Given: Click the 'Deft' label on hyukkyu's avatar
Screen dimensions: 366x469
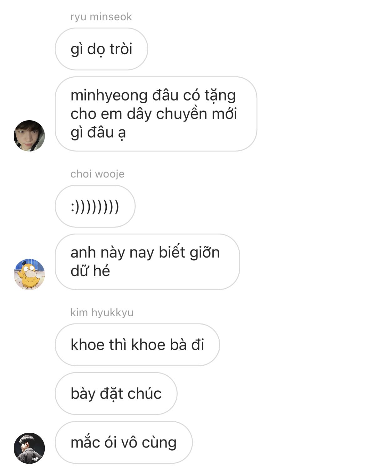Looking at the screenshot, I should pyautogui.click(x=35, y=459).
